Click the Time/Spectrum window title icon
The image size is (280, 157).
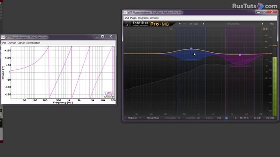tap(3, 38)
